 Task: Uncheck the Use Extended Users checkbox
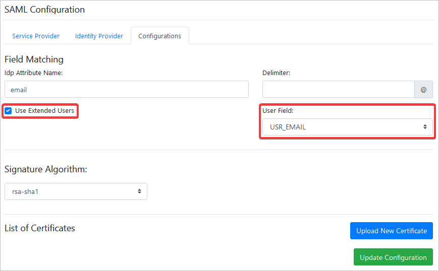[x=9, y=111]
